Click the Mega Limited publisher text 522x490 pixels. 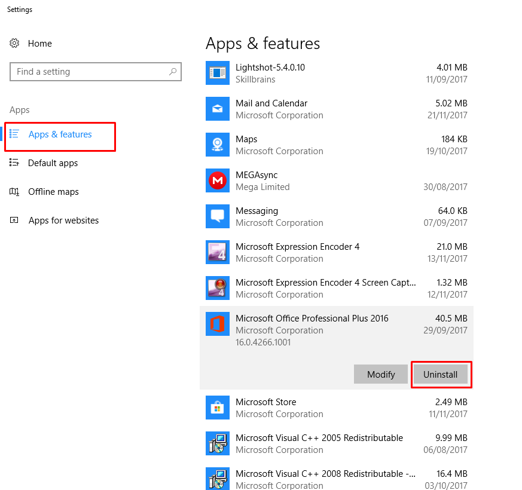[262, 187]
